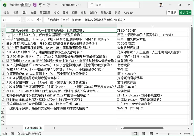
Task: Click the 共用 share button
Action: pyautogui.click(x=185, y=13)
